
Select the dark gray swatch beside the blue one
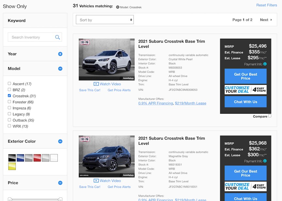29,158
